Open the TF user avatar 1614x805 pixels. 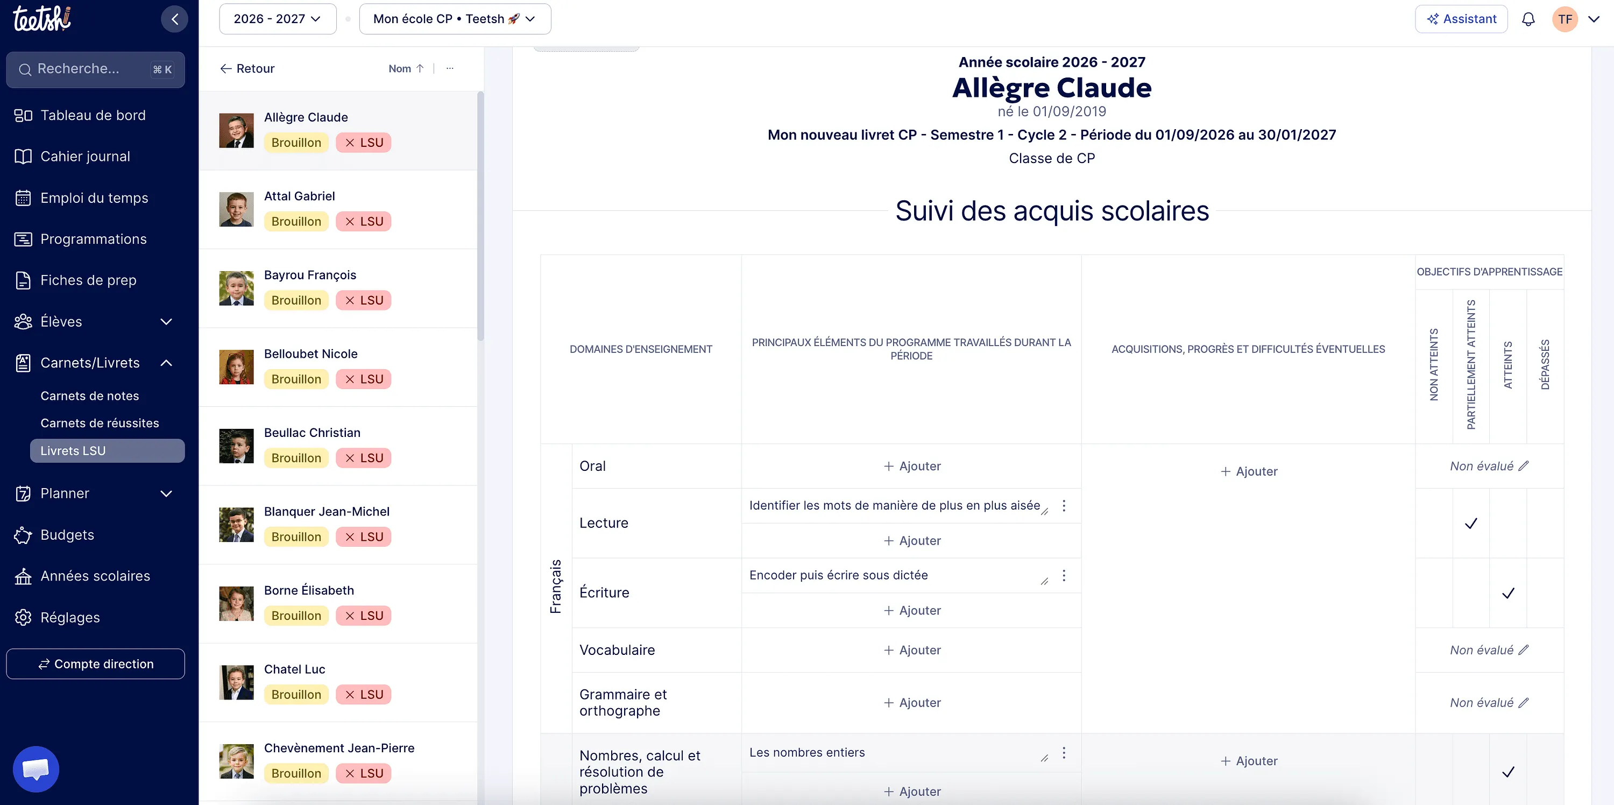point(1565,19)
